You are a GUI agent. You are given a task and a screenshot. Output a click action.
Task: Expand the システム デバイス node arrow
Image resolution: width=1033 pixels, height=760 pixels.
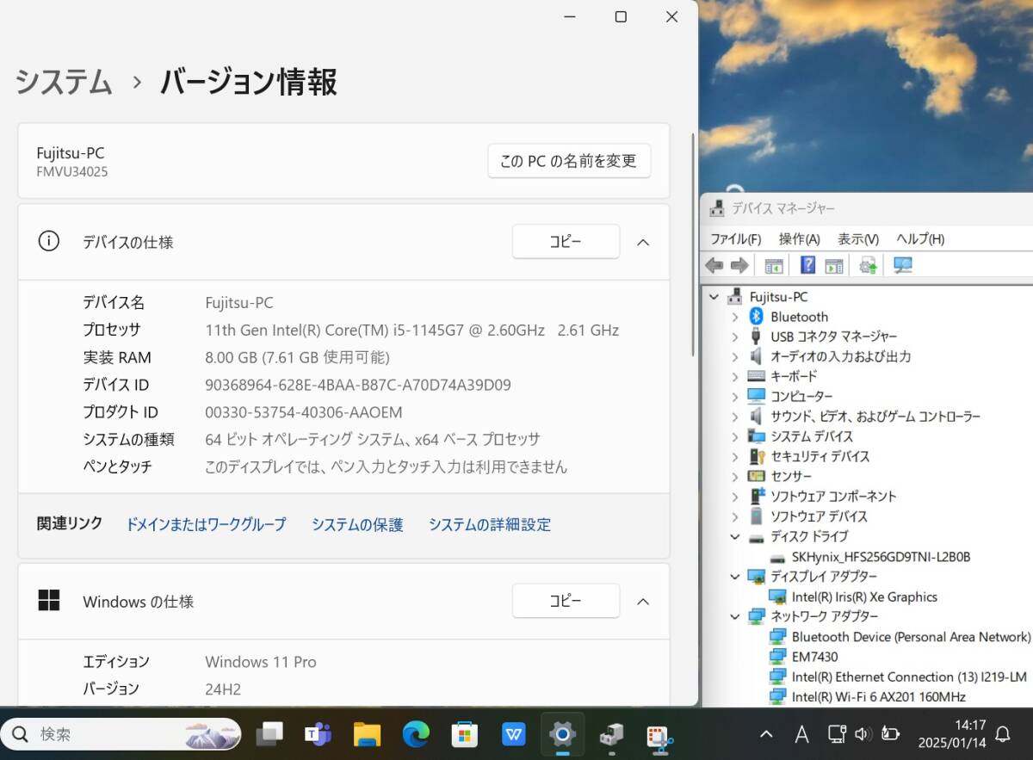(x=735, y=436)
